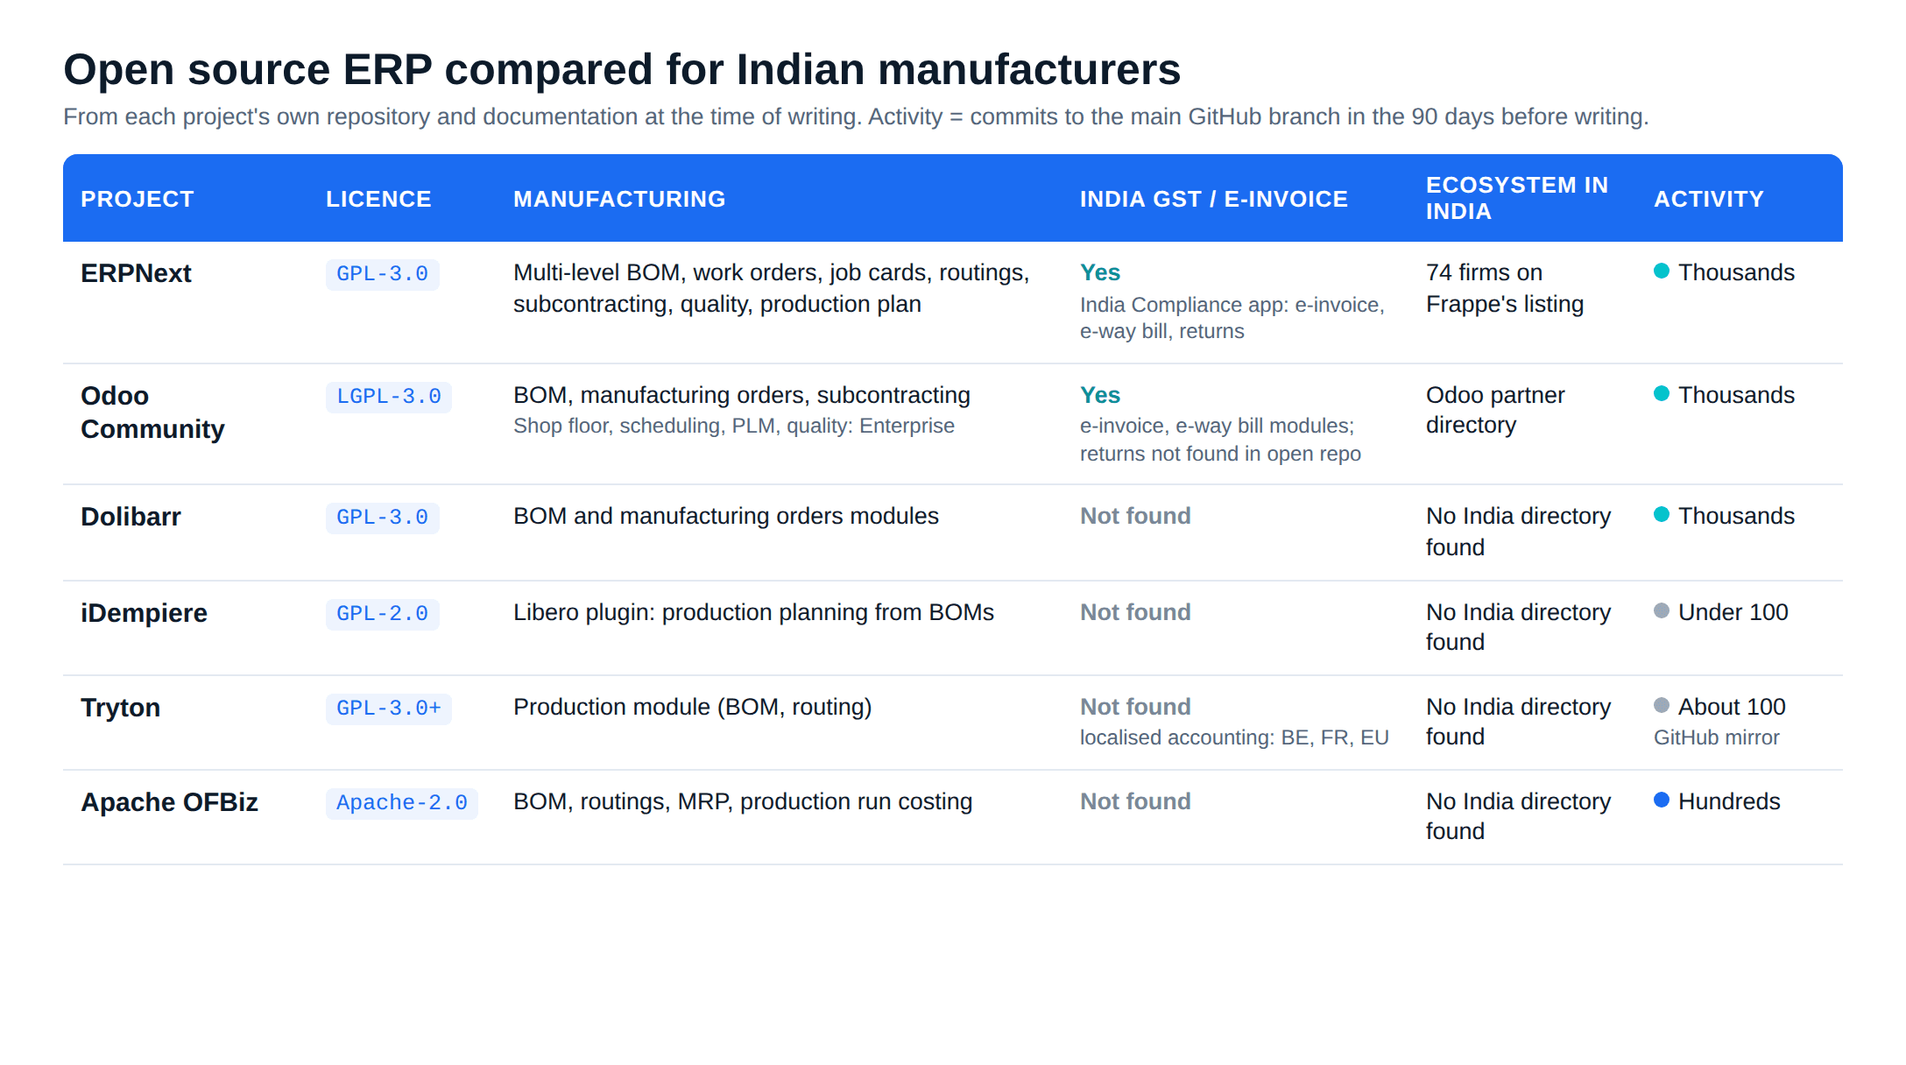Click the iDempiere project name
The image size is (1906, 1065).
point(144,613)
